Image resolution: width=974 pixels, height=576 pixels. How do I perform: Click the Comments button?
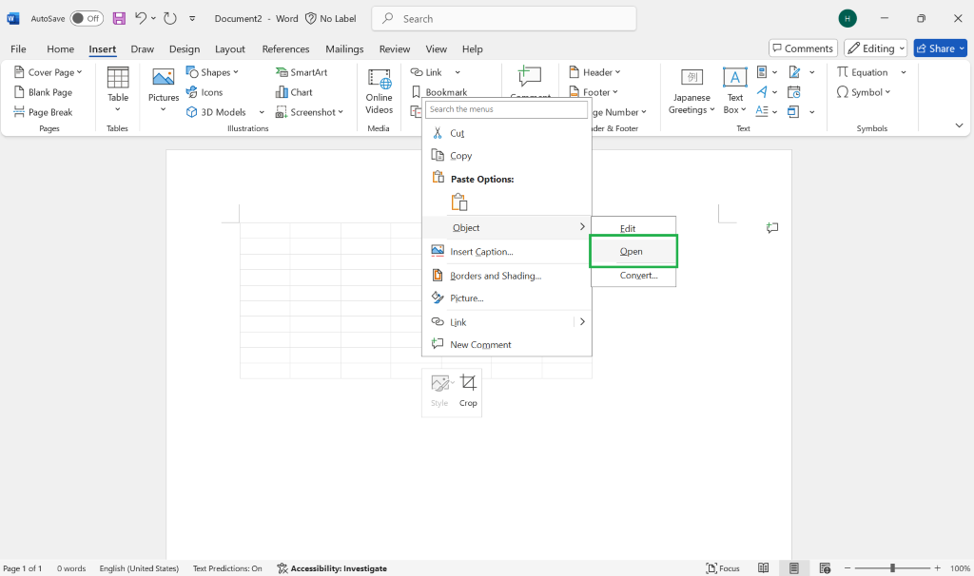pyautogui.click(x=803, y=48)
